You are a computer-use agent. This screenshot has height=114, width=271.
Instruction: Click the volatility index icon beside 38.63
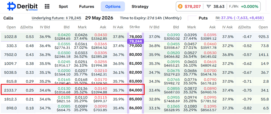[x=209, y=7]
